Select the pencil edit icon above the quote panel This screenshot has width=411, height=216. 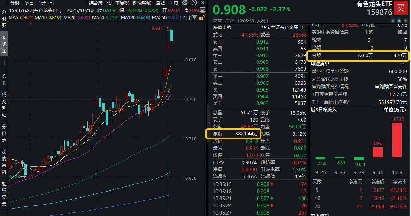point(393,21)
